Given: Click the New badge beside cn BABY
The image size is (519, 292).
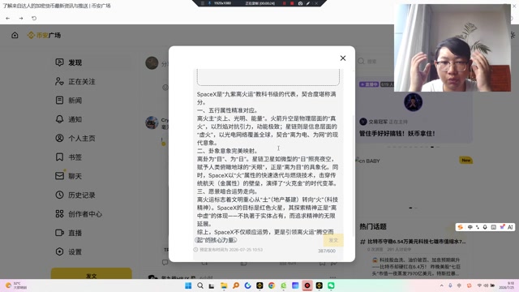Looking at the screenshot, I should point(466,161).
